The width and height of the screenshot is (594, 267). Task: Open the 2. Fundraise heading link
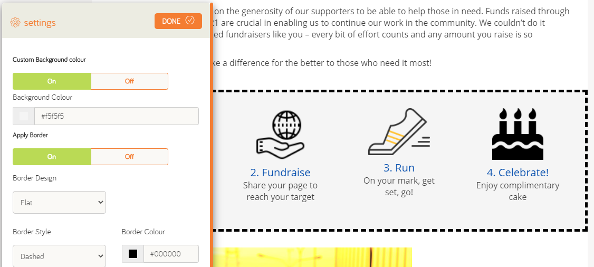tap(280, 173)
